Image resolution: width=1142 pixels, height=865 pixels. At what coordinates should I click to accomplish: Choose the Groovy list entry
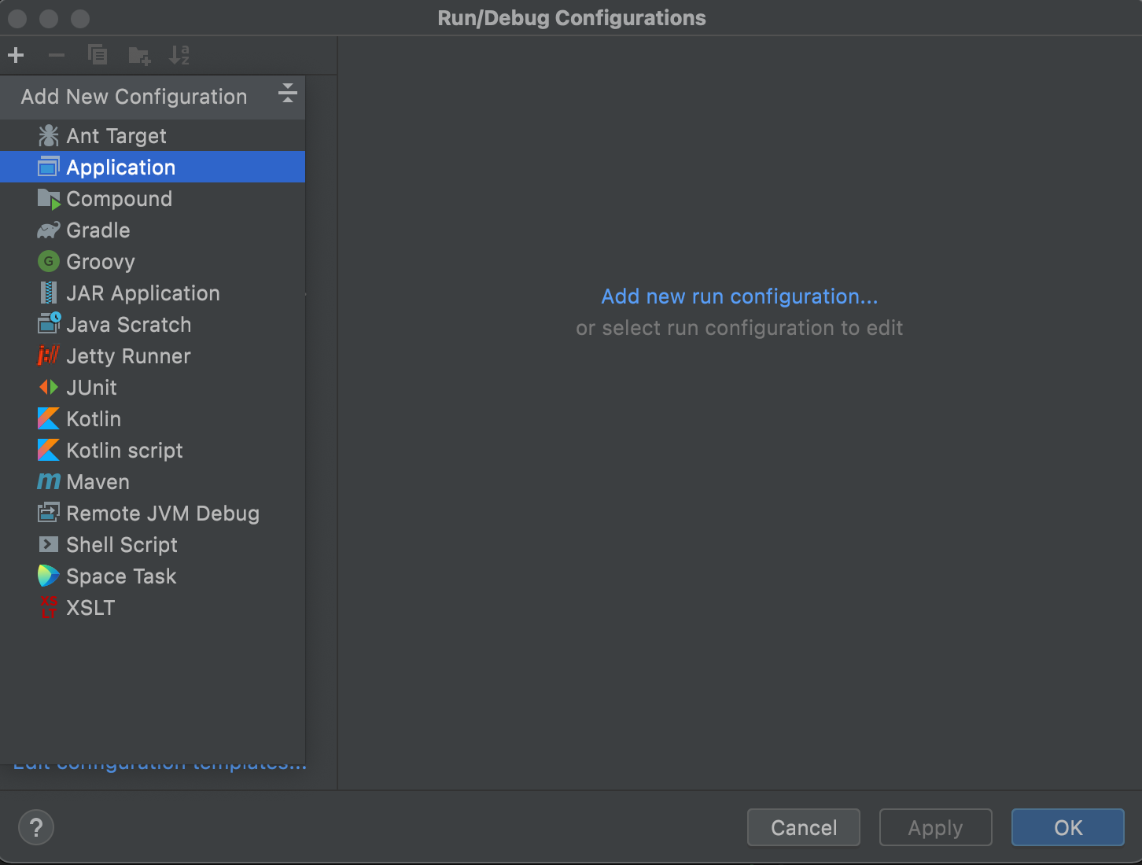(x=153, y=261)
